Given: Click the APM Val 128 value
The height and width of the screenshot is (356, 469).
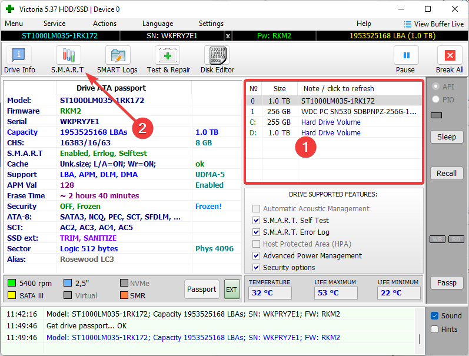Looking at the screenshot, I should click(67, 185).
